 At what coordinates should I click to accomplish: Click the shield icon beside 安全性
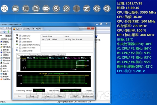pos(1,71)
